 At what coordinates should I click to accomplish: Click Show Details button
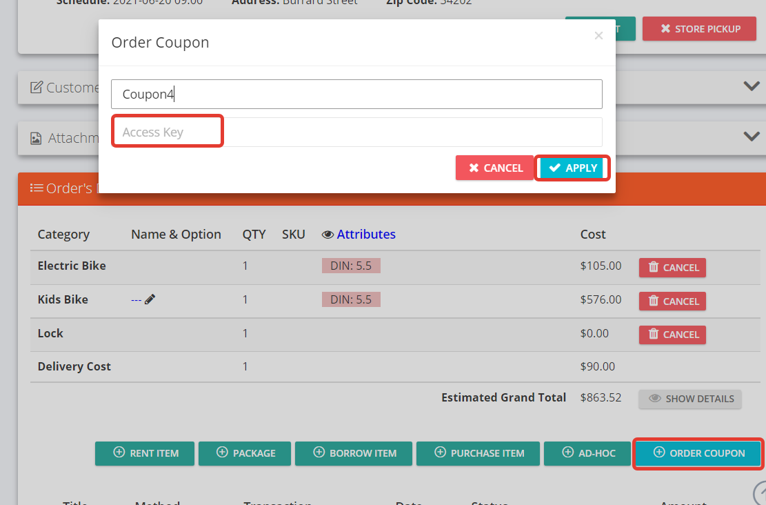[x=689, y=399]
